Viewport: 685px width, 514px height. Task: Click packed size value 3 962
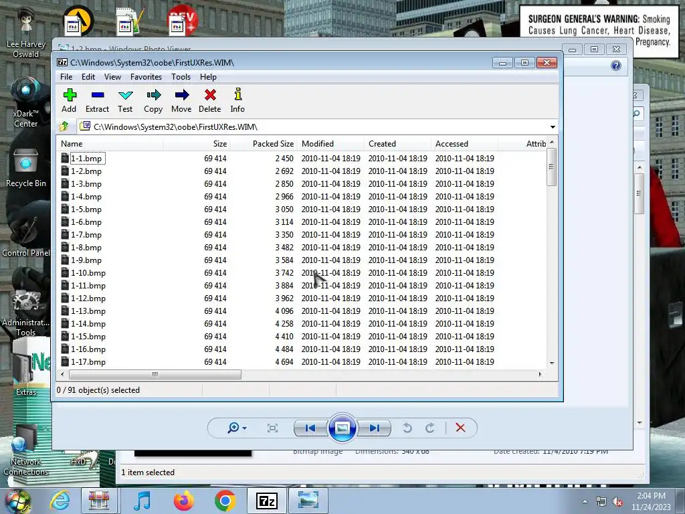point(284,298)
